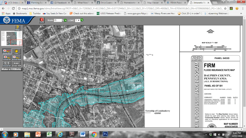The image size is (246, 138).
Task: Open the Help question mark button
Action: [x=17, y=28]
